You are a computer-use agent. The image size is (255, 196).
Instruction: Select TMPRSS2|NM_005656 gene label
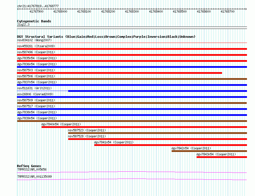click(32, 169)
